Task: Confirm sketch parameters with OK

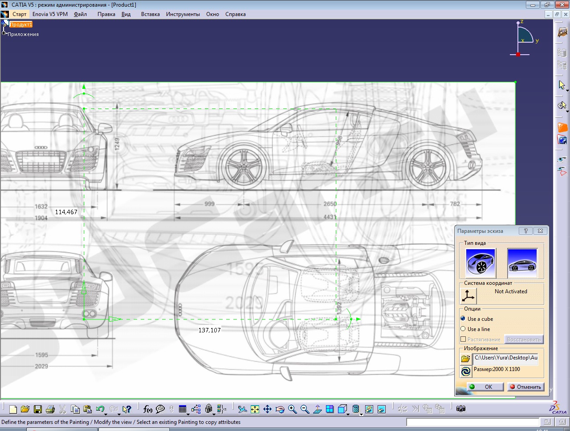Action: coord(485,387)
